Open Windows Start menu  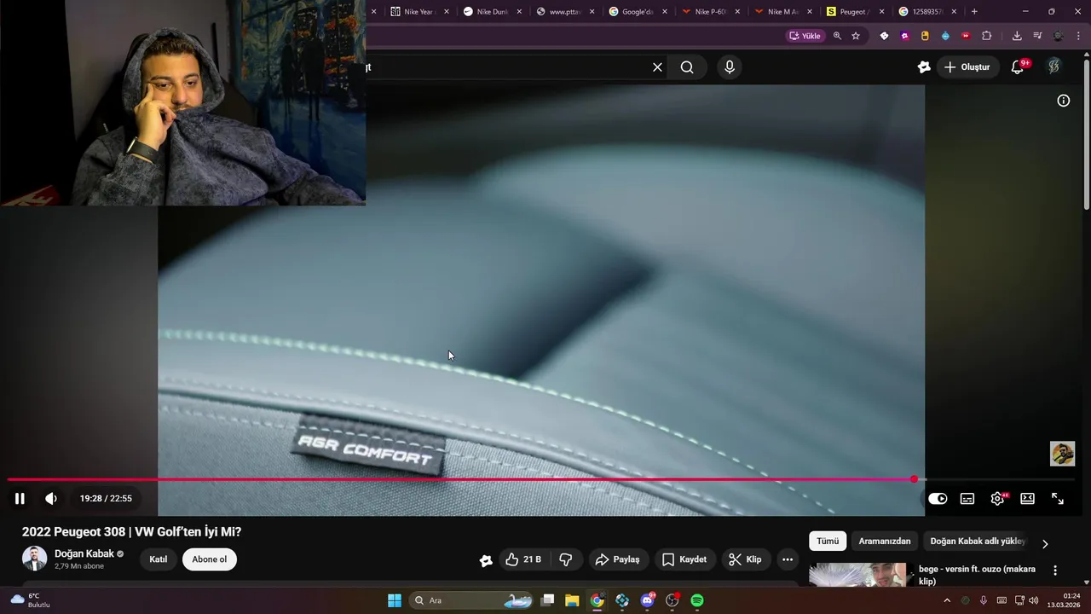coord(395,600)
